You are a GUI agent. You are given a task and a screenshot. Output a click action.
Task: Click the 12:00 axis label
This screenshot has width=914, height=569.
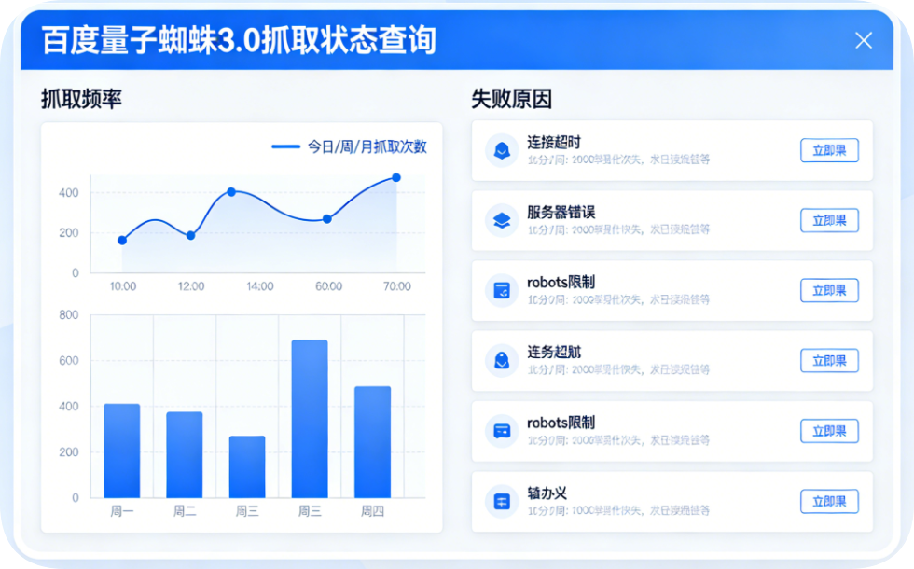[x=191, y=287]
